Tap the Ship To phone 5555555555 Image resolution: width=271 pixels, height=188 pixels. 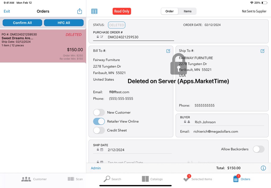205,105
